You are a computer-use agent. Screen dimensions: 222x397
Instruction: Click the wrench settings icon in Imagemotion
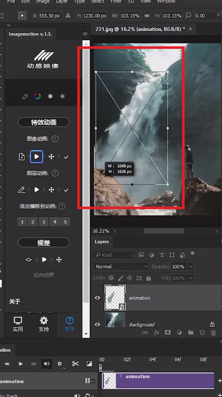25,97
